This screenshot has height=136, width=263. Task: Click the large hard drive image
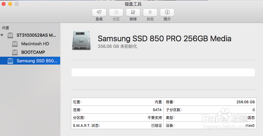81,40
